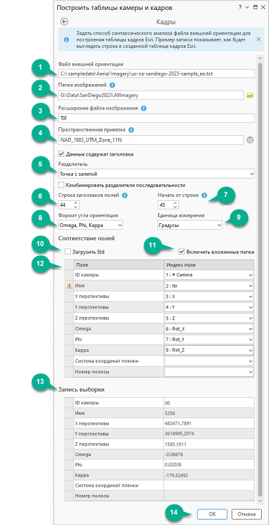Click warning icon on the Имя row
The image size is (269, 525).
pos(70,286)
